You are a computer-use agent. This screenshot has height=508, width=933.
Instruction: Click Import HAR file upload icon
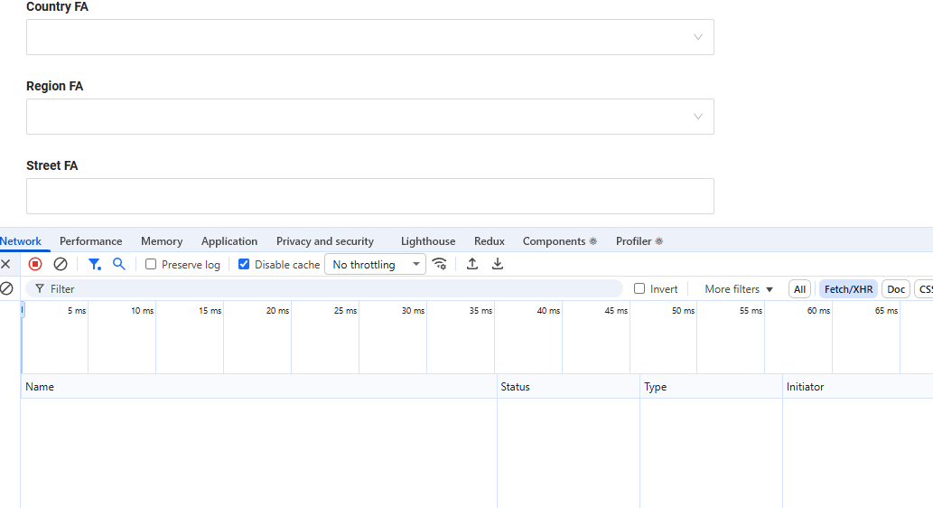[472, 264]
